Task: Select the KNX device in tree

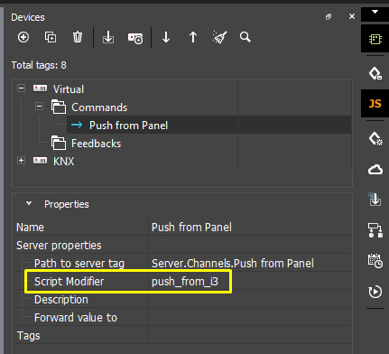Action: 63,162
